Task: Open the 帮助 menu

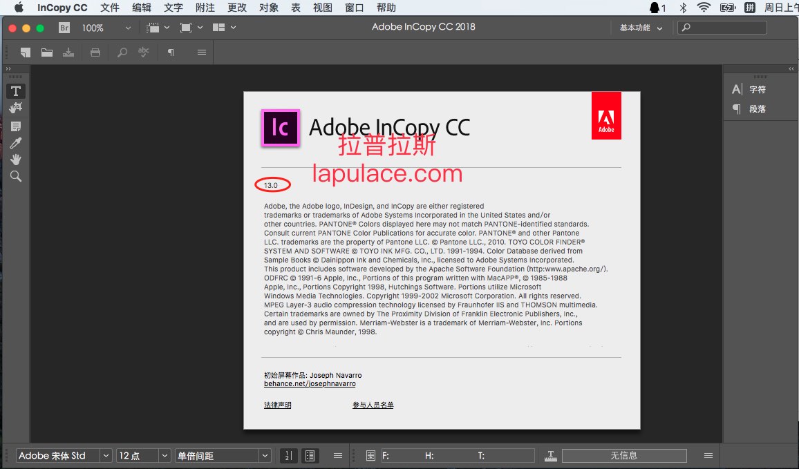Action: [x=386, y=8]
